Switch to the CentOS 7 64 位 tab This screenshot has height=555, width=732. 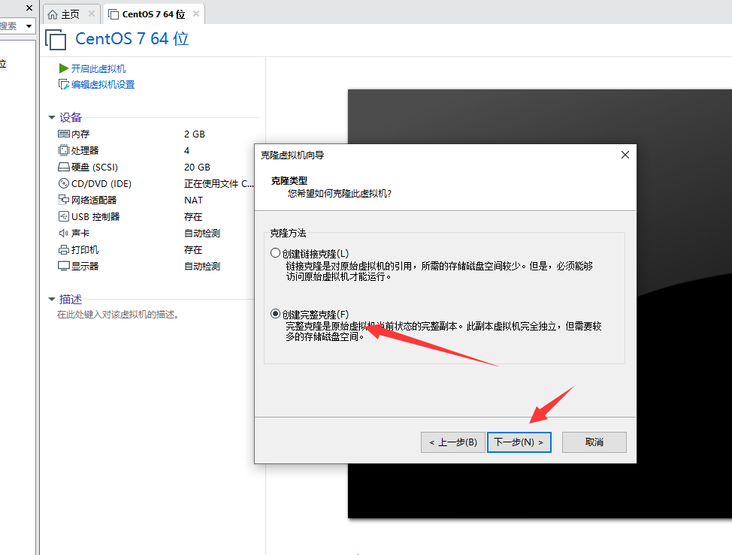pyautogui.click(x=153, y=14)
